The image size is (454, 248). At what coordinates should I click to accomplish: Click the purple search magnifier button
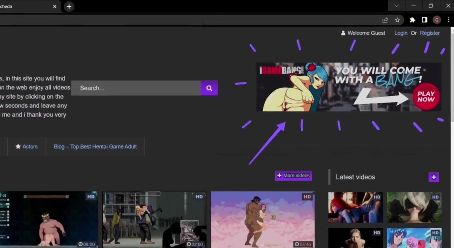(209, 88)
